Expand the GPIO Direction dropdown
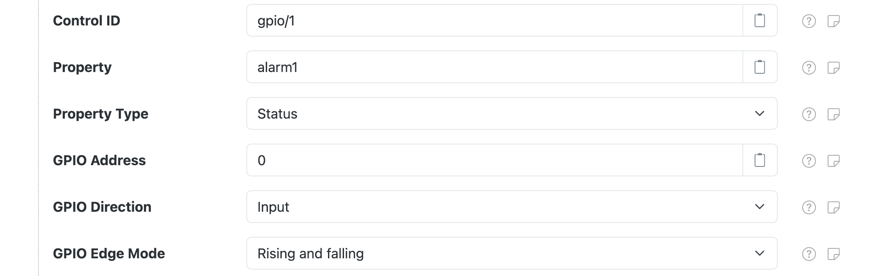Image resolution: width=885 pixels, height=276 pixels. coord(758,207)
